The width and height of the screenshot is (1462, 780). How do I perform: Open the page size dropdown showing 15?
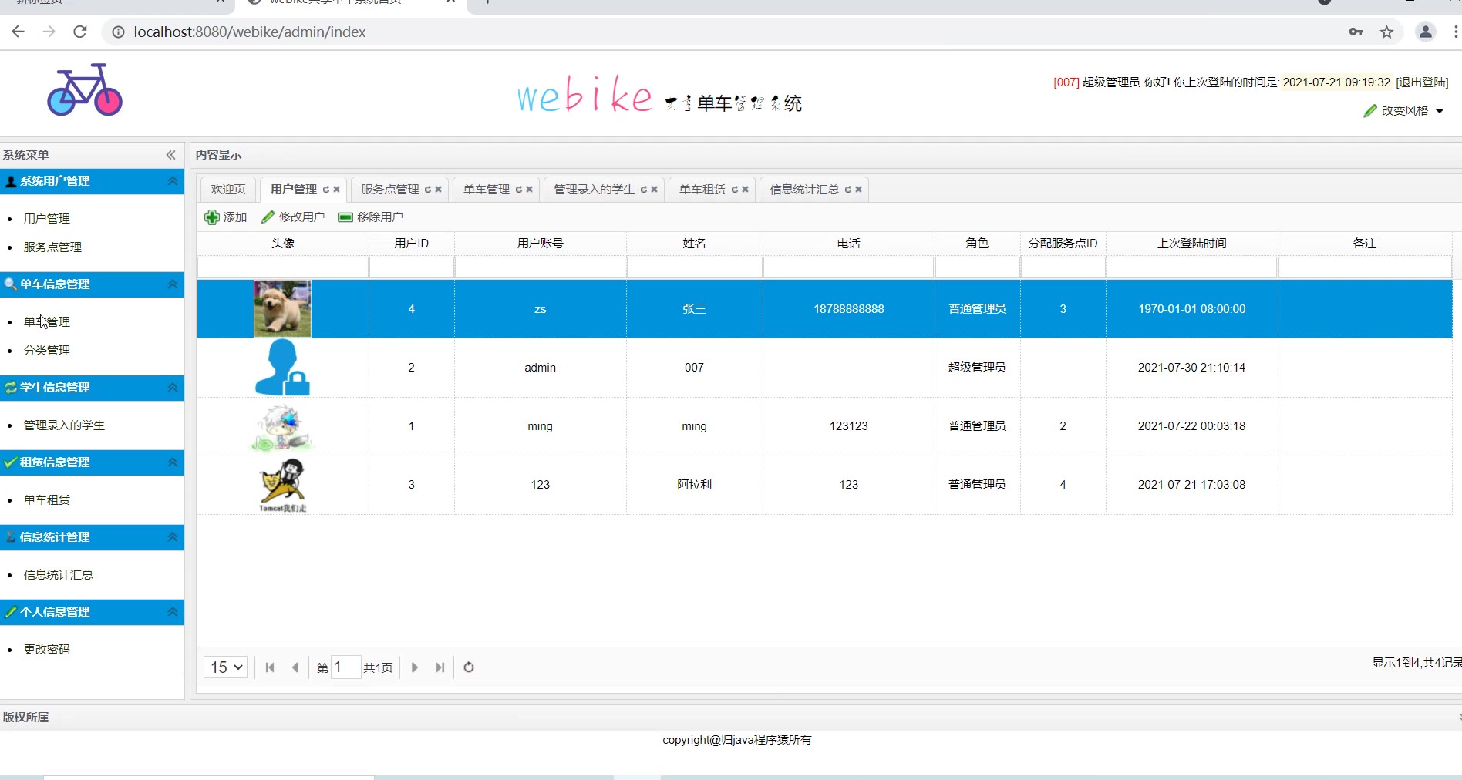(x=226, y=667)
